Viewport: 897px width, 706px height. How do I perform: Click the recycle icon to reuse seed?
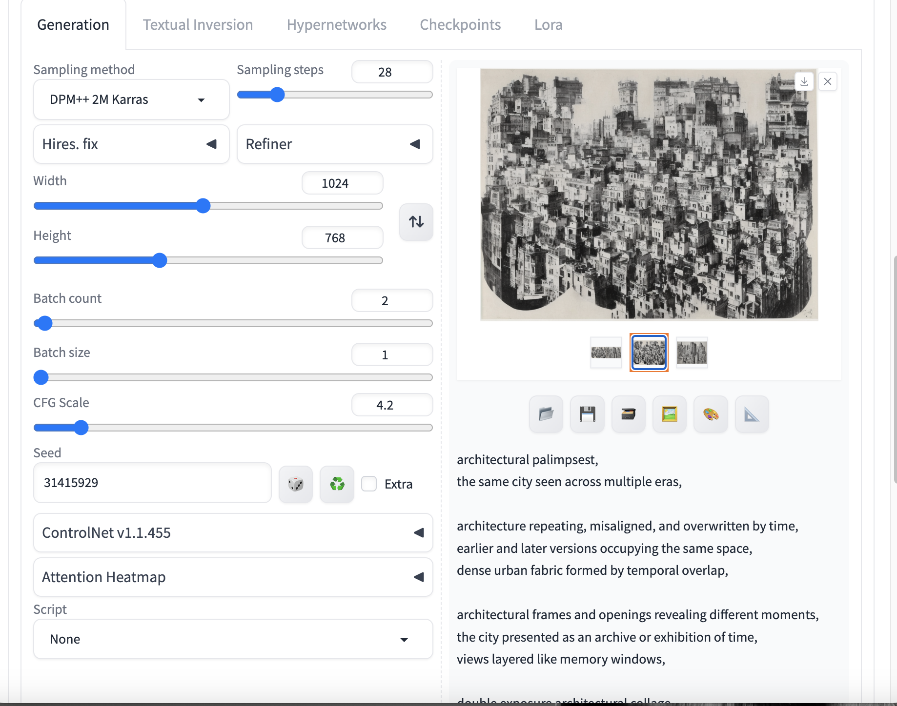coord(337,484)
